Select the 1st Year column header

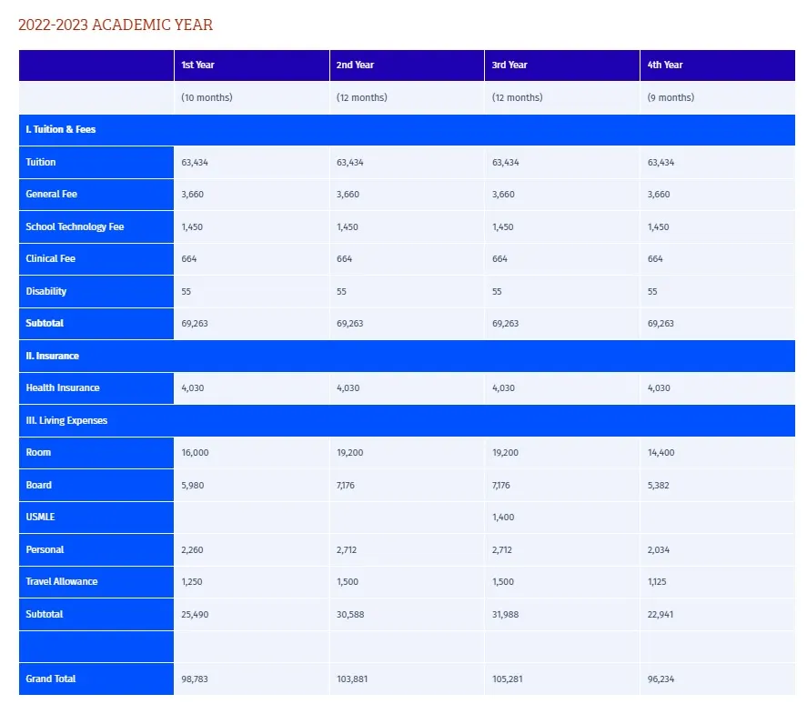(197, 65)
